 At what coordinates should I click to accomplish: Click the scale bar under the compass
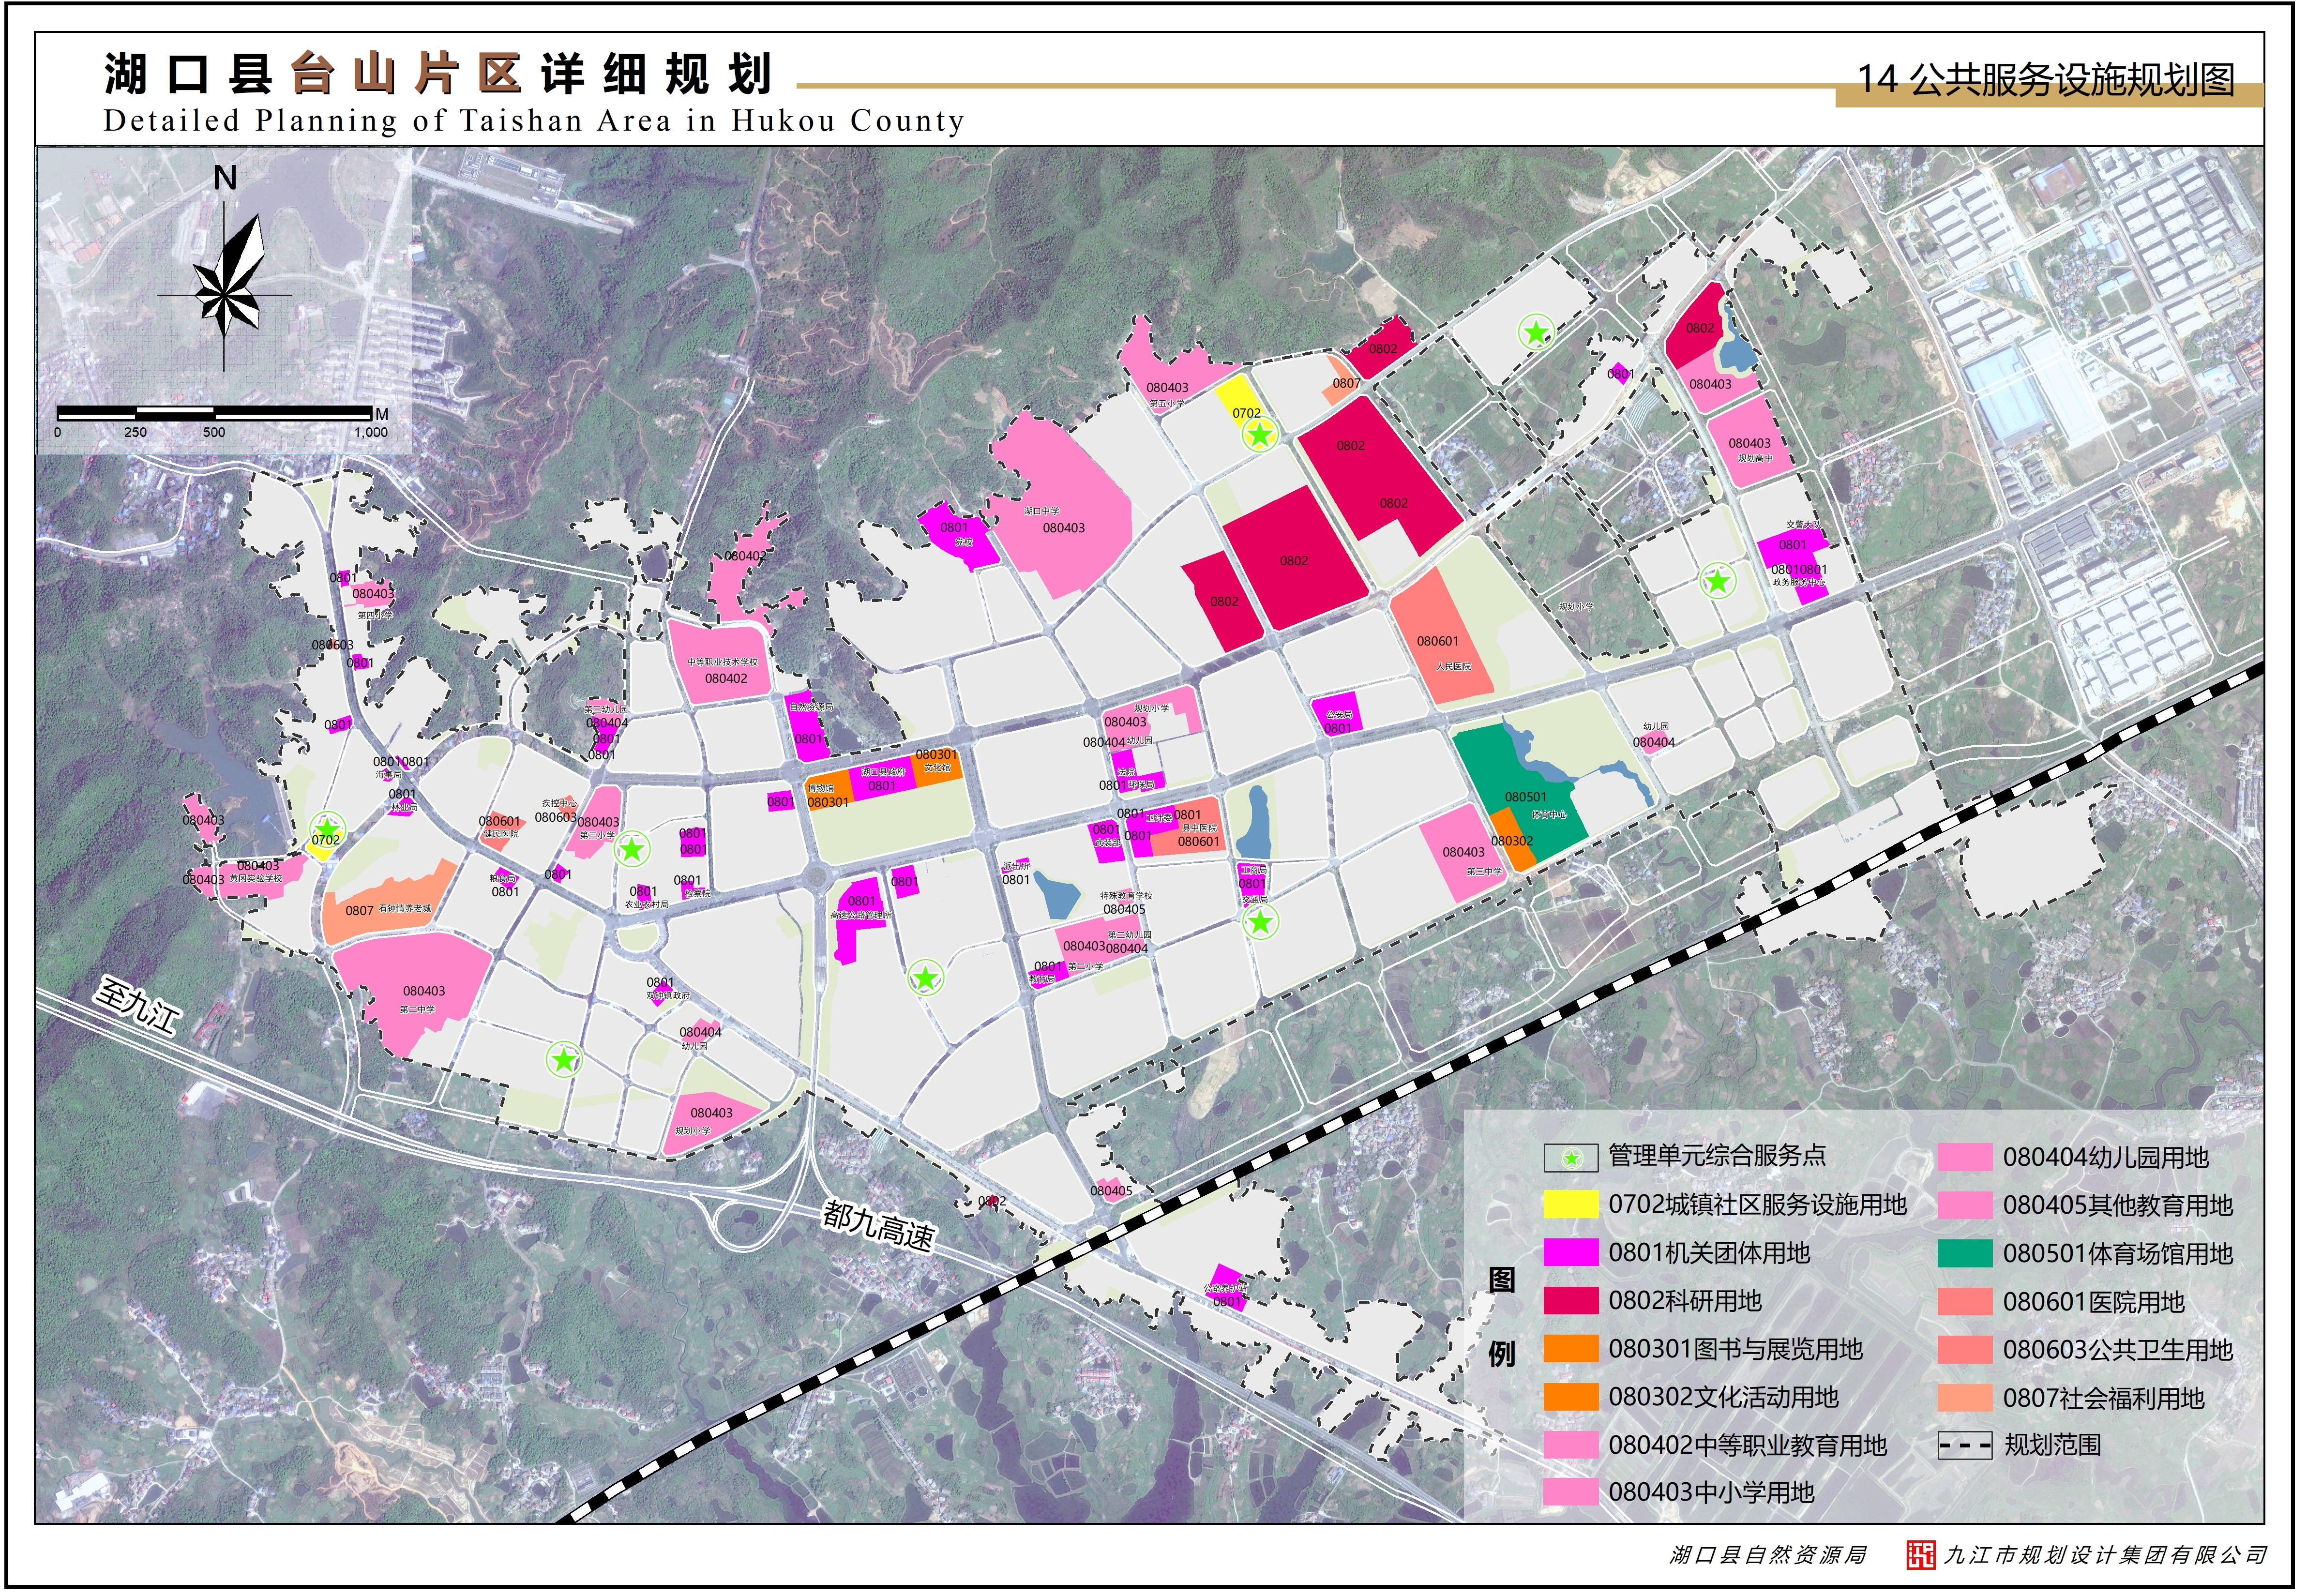[215, 414]
